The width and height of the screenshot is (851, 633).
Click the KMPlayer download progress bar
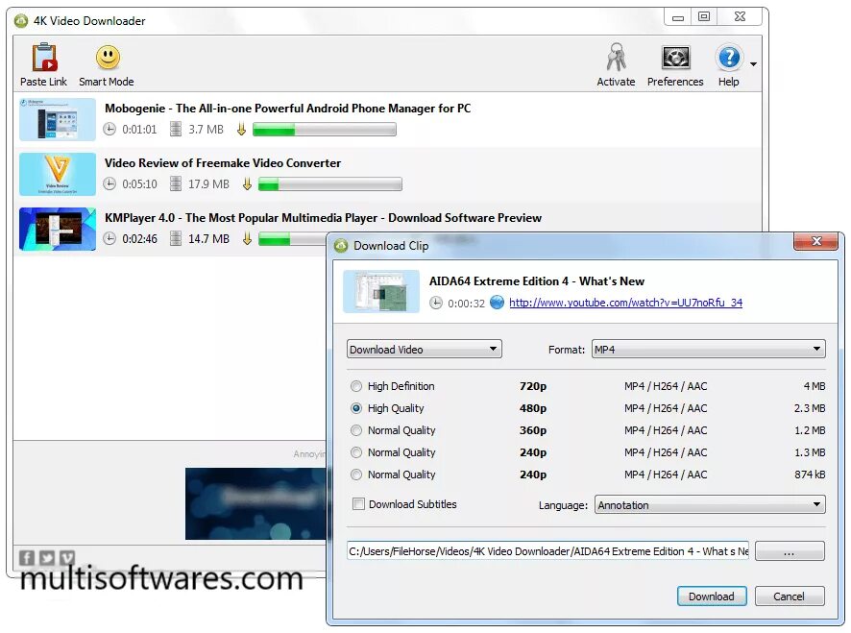click(292, 239)
